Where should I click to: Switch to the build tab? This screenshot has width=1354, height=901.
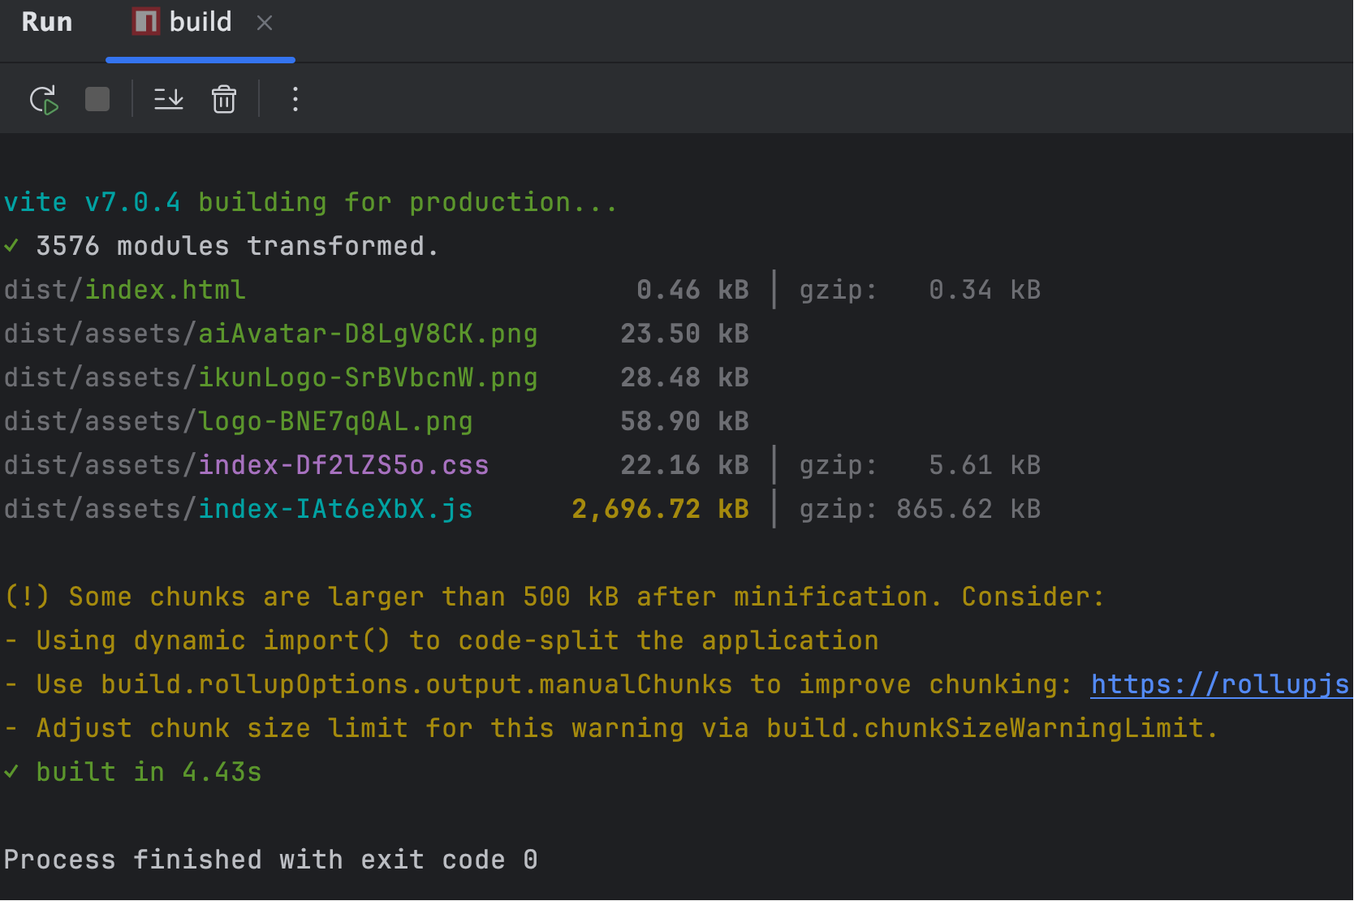pos(200,22)
